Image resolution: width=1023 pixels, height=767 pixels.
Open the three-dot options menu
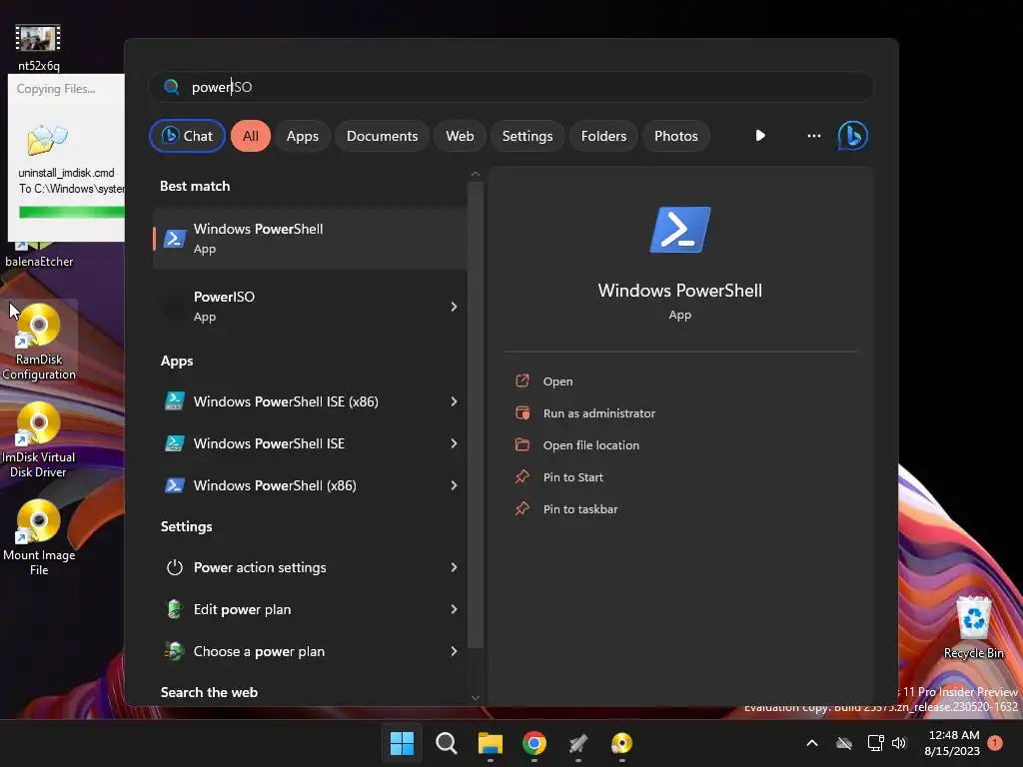click(x=813, y=136)
